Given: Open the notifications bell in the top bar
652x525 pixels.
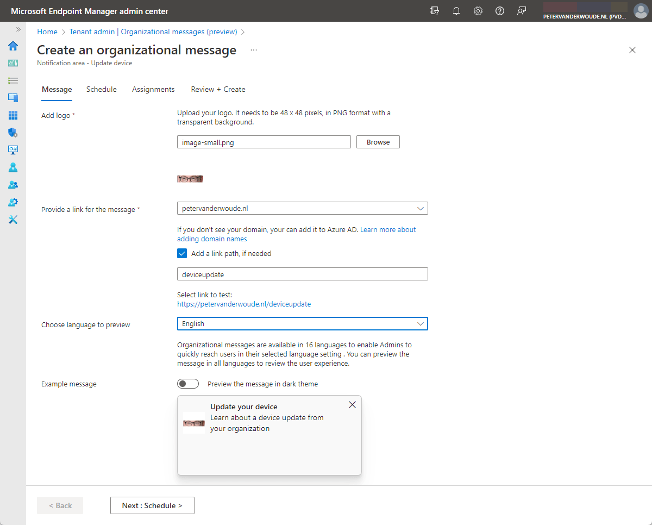Looking at the screenshot, I should (x=456, y=10).
